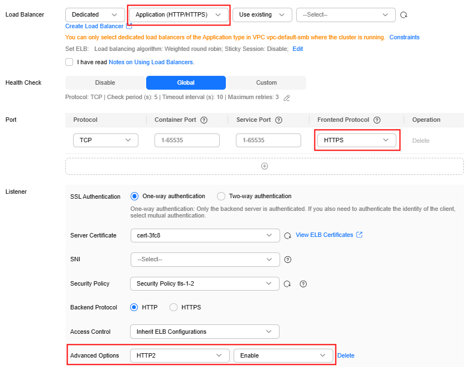Screen dimensions: 470x367
Task: Select Two-way authentication
Action: [221, 197]
